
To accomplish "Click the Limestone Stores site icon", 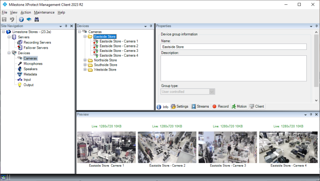I will coord(8,32).
